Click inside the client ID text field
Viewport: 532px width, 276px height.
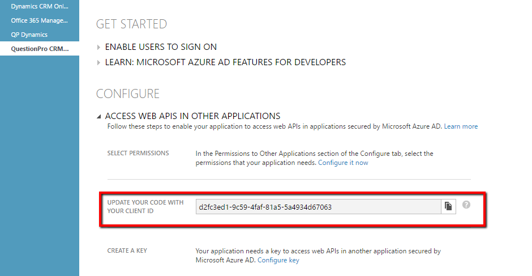pyautogui.click(x=318, y=207)
